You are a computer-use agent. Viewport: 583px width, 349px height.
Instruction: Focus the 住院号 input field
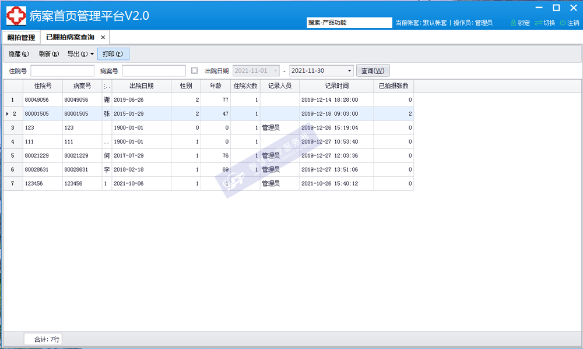(x=62, y=71)
